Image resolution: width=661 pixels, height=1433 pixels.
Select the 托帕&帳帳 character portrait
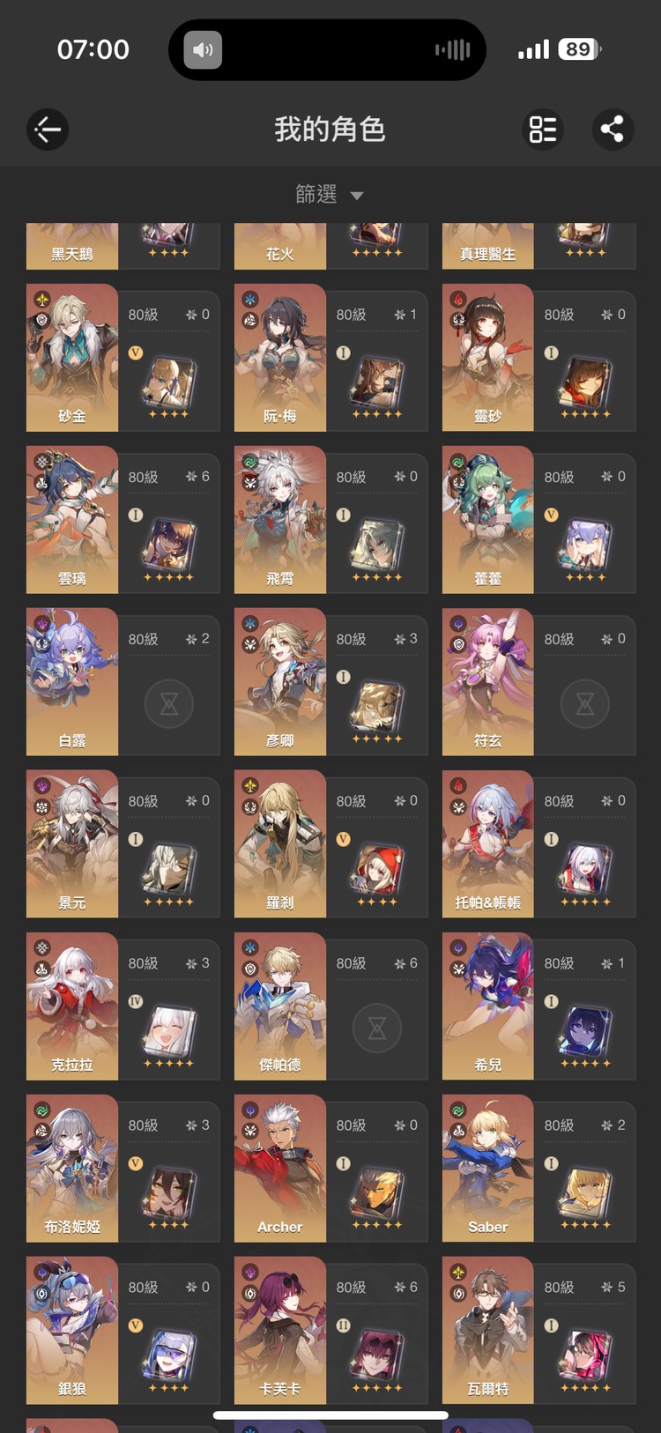point(487,844)
